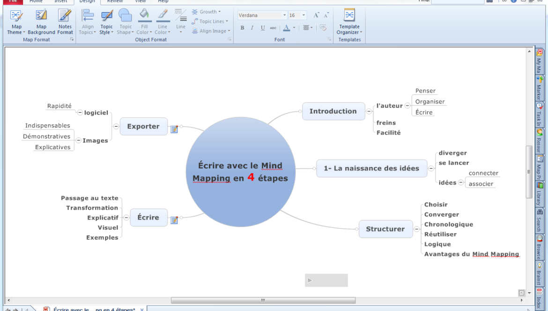Click the Topic Style icon
The height and width of the screenshot is (311, 548).
[107, 17]
